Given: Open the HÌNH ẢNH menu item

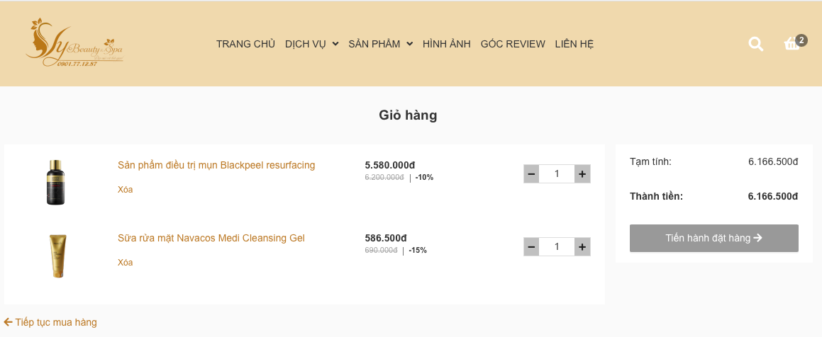Looking at the screenshot, I should (x=447, y=44).
